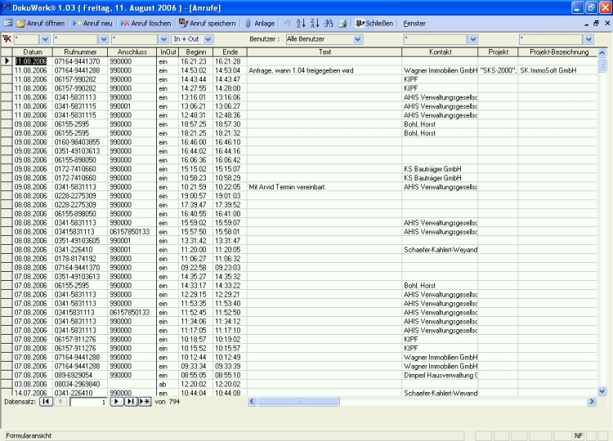
Task: Save call with Anruf speichern
Action: coord(208,24)
